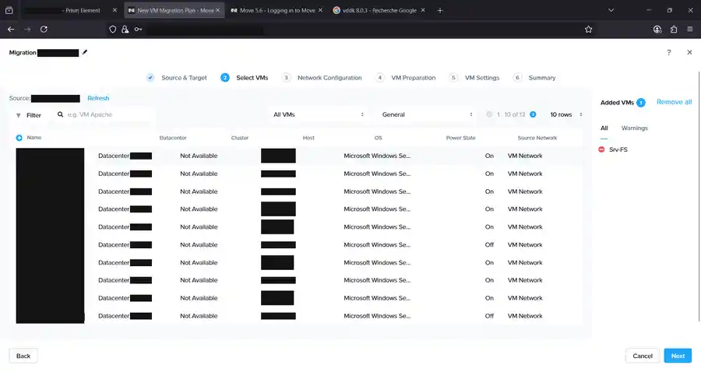
Task: Click the Datacenter column header
Action: pos(173,138)
